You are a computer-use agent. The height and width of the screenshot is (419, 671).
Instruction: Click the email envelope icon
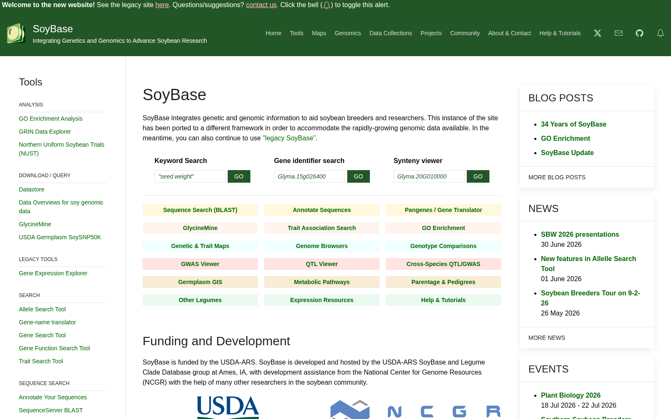coord(619,33)
